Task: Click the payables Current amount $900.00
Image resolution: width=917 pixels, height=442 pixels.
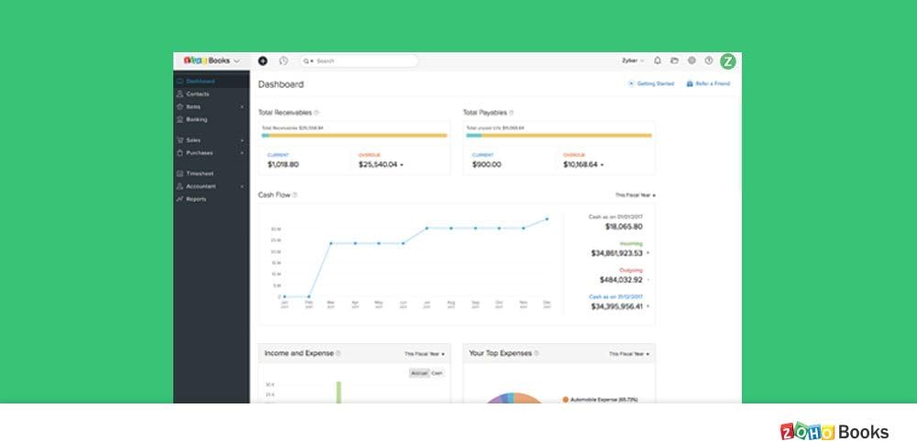Action: pos(487,165)
